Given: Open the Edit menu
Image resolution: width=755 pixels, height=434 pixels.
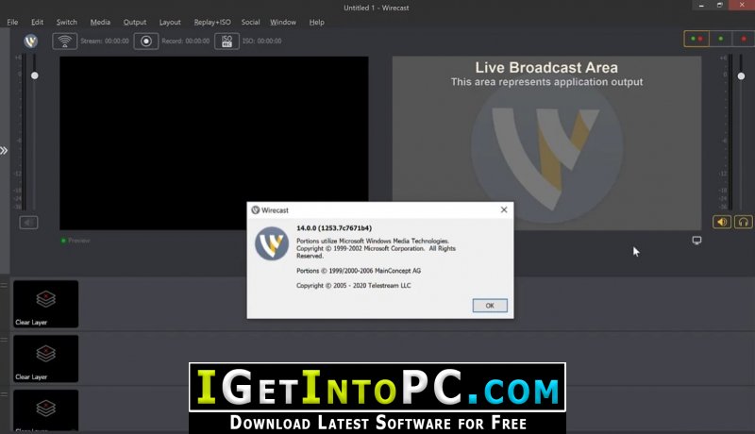Looking at the screenshot, I should pyautogui.click(x=37, y=22).
